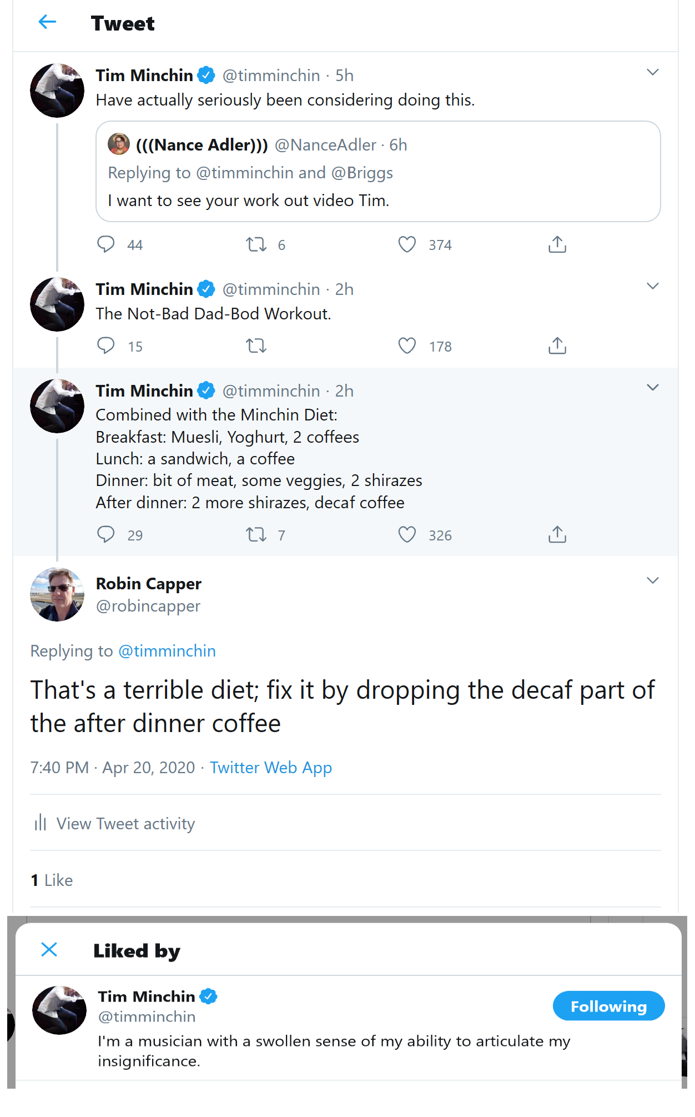Share the 'seriously been considering' tweet
695x1117 pixels.
pyautogui.click(x=557, y=244)
